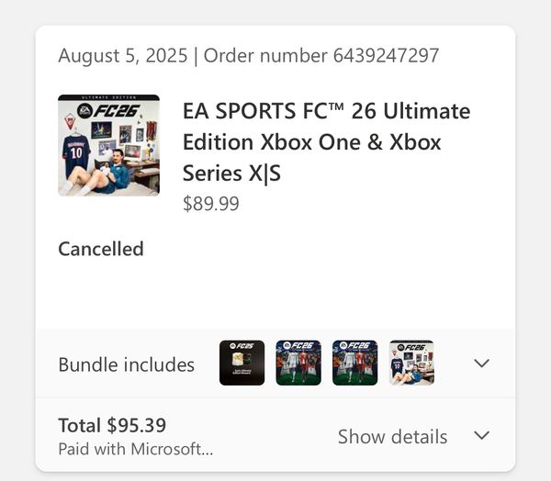Image resolution: width=551 pixels, height=481 pixels.
Task: Open the FC26 Ultimate Edition cover image
Action: coord(108,145)
